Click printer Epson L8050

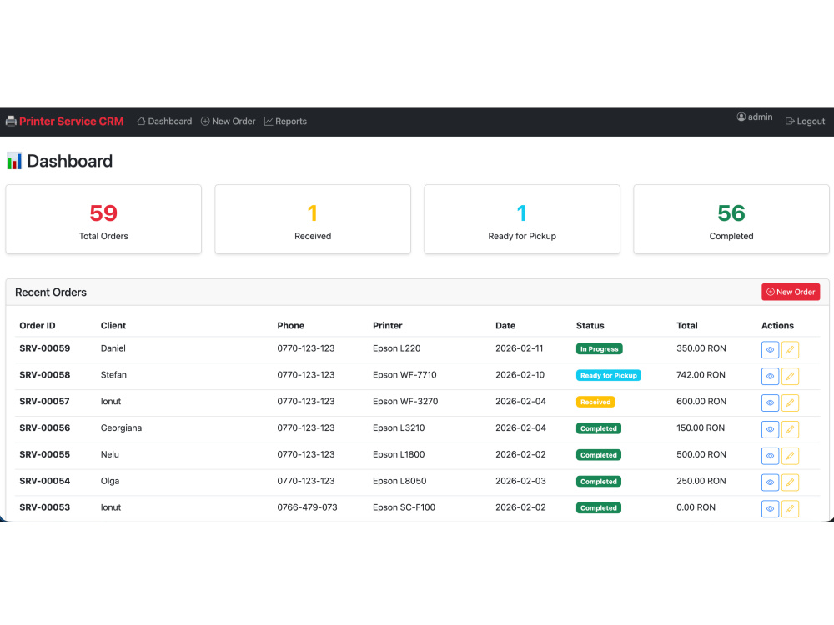click(399, 481)
